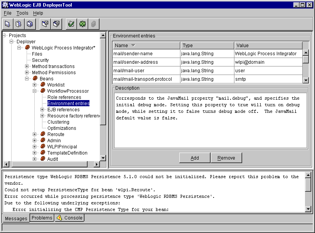Expand the EJB references node
The height and width of the screenshot is (233, 315).
[x=42, y=110]
